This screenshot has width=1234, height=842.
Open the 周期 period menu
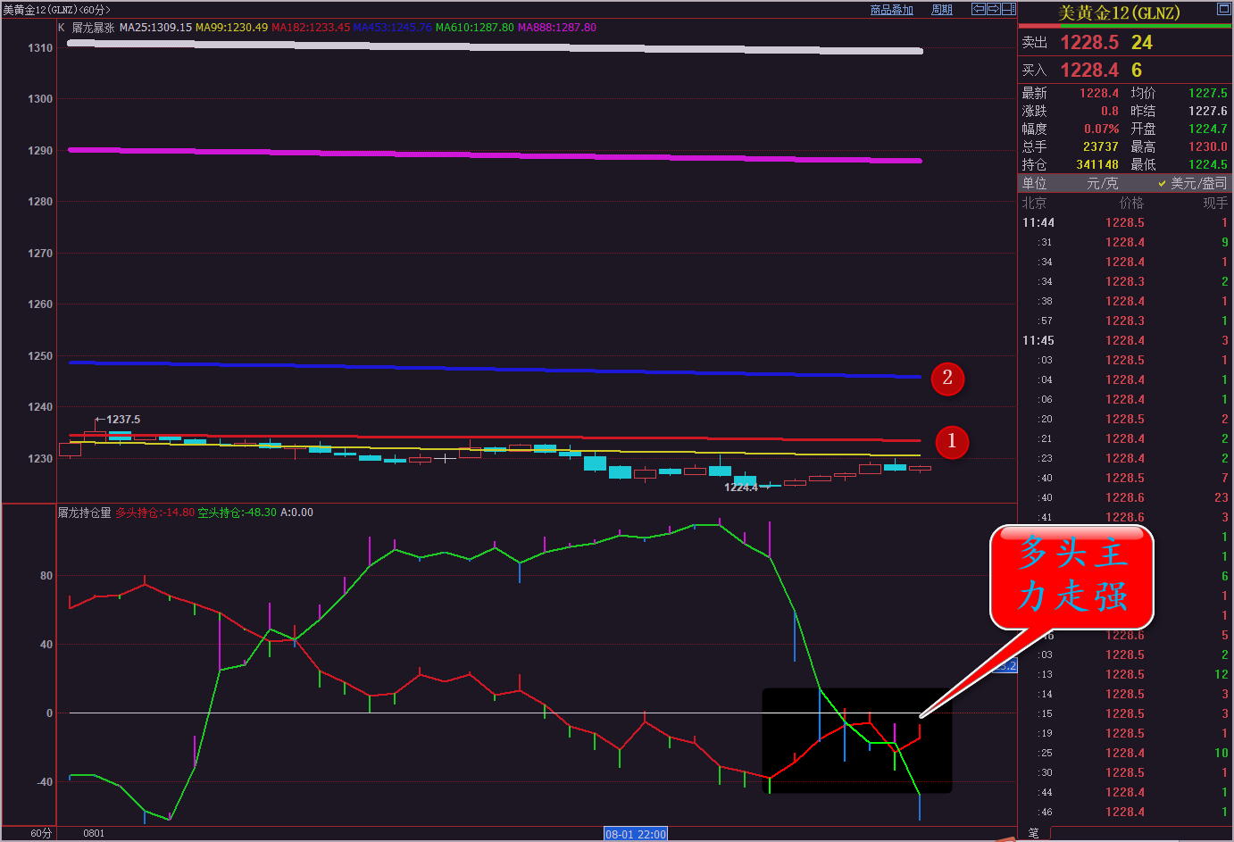click(x=942, y=10)
